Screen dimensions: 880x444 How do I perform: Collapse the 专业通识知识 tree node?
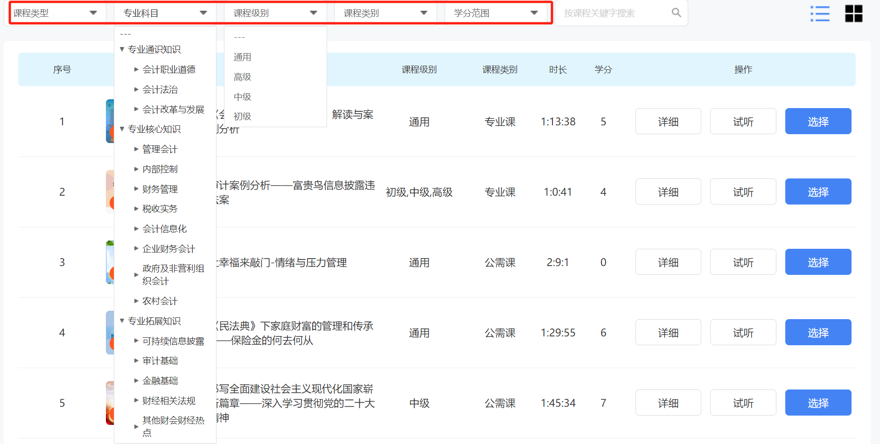[x=122, y=49]
